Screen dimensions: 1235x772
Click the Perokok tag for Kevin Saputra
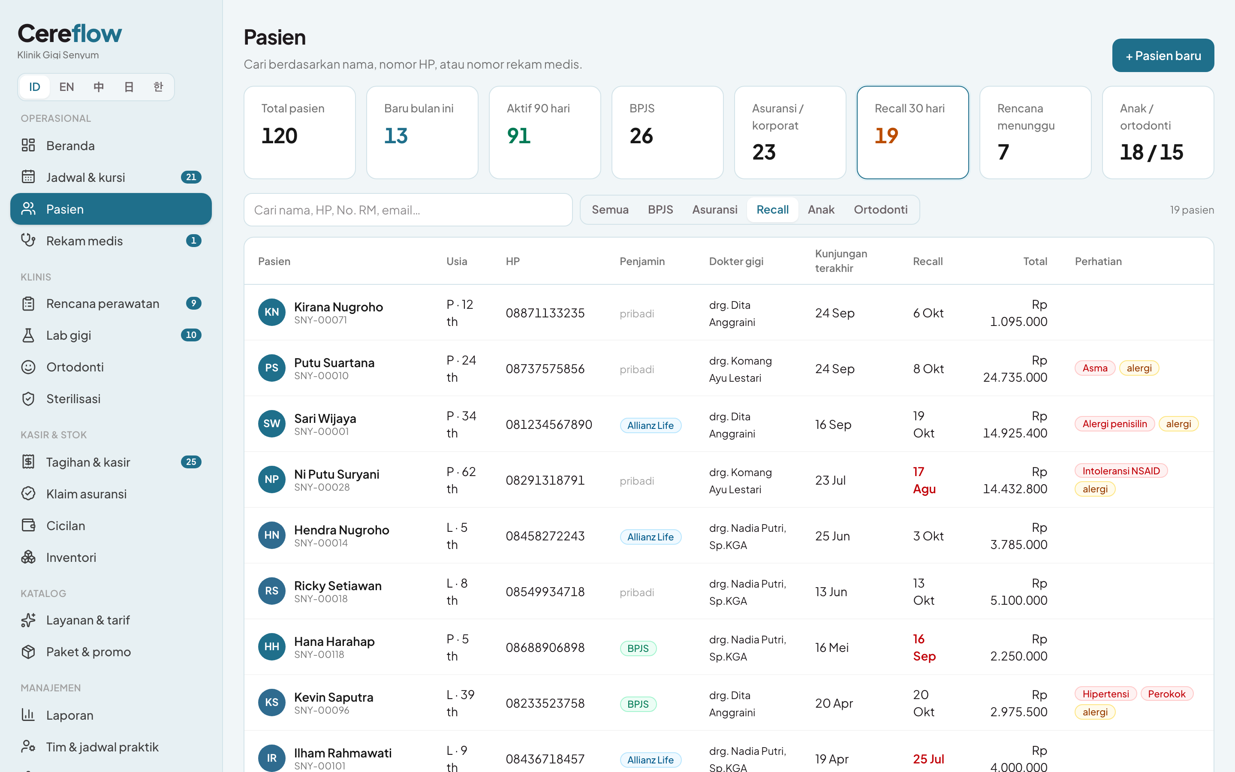pos(1167,694)
